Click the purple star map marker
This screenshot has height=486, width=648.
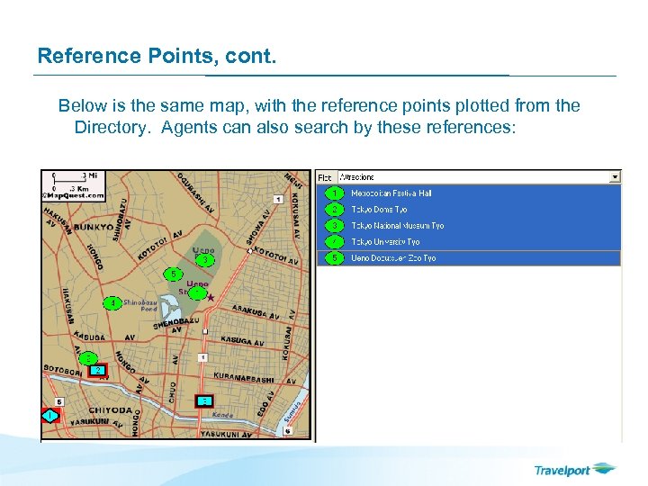[211, 297]
